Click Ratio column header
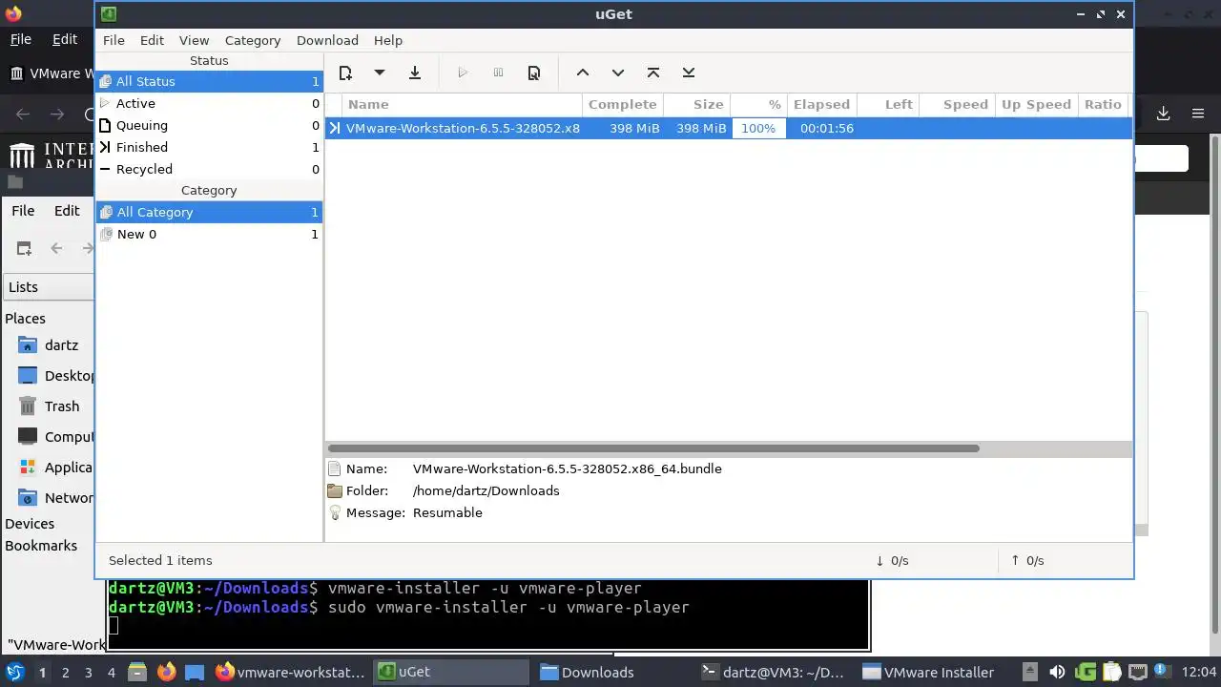This screenshot has height=687, width=1221. pos(1103,104)
